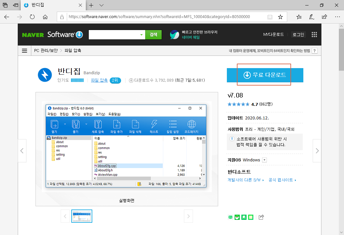The width and height of the screenshot is (344, 235).
Task: Click the scrollbar down arrow
Action: 341,232
